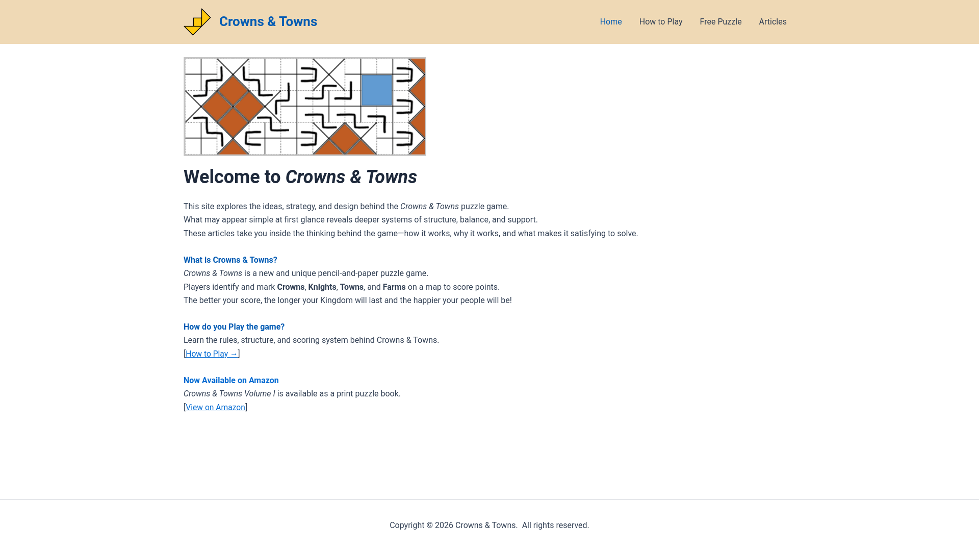Image resolution: width=979 pixels, height=551 pixels.
Task: Click the 'What is Crowns & Towns?' heading
Action: 230,260
